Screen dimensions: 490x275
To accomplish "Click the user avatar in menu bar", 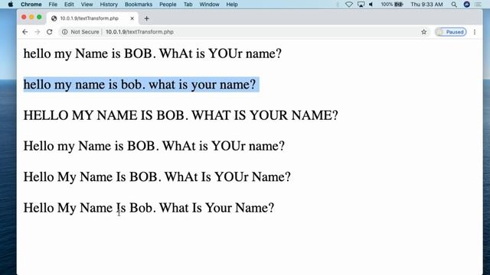I will [x=467, y=5].
